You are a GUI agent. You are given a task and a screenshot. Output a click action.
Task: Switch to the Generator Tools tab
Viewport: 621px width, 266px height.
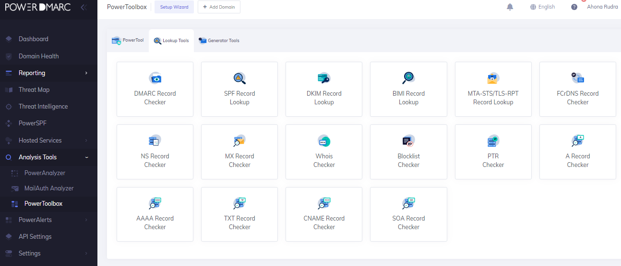point(219,41)
